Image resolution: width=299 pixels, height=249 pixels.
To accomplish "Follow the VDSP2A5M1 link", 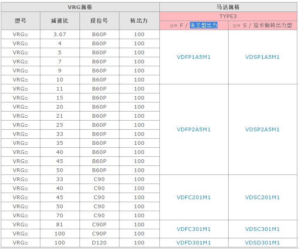I will (x=262, y=129).
